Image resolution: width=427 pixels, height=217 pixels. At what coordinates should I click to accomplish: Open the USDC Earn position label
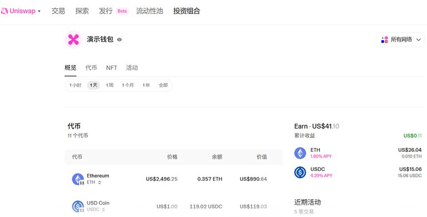(317, 169)
